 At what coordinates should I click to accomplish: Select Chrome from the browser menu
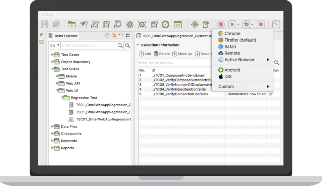tap(232, 33)
